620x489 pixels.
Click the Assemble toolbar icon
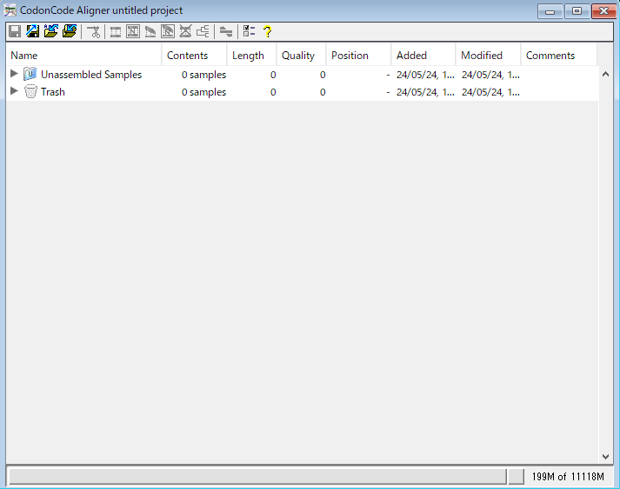click(116, 31)
